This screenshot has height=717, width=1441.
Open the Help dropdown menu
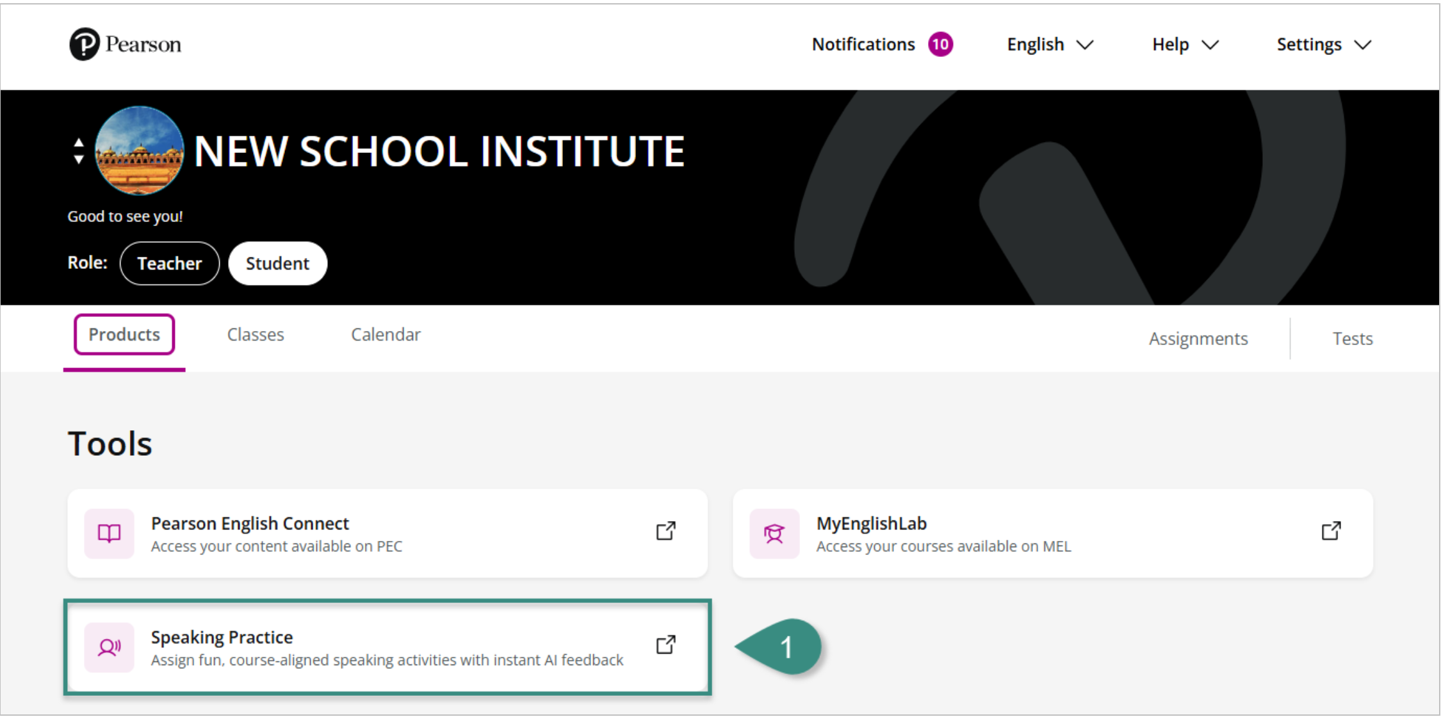point(1185,44)
